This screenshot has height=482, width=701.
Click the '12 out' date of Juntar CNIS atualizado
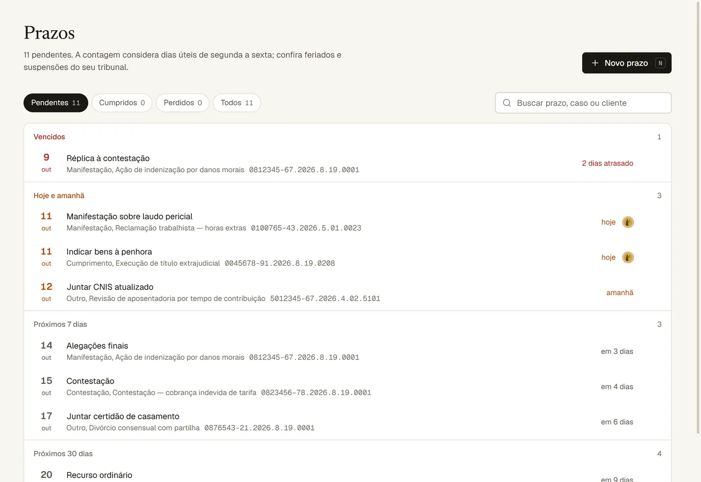tap(47, 292)
